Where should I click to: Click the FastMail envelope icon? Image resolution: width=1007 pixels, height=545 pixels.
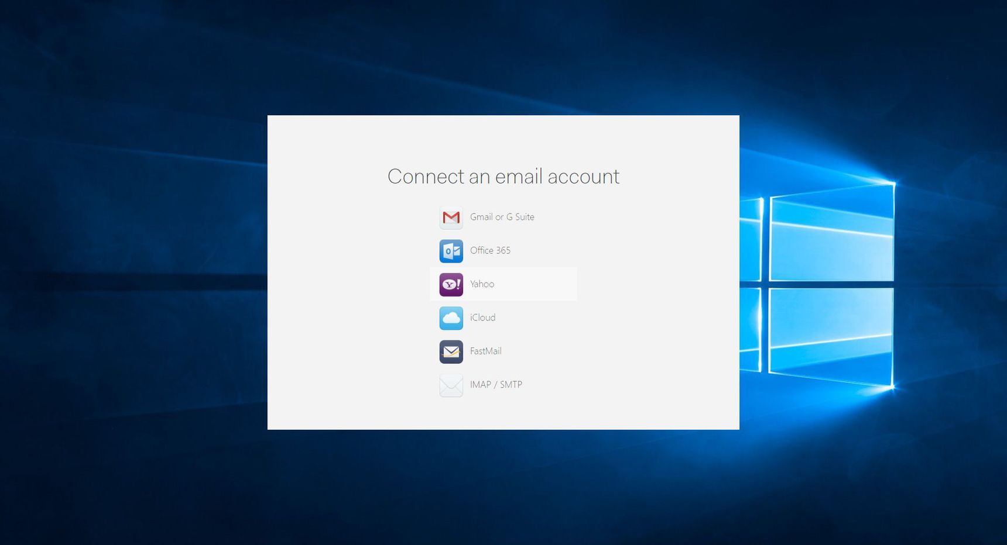point(451,351)
